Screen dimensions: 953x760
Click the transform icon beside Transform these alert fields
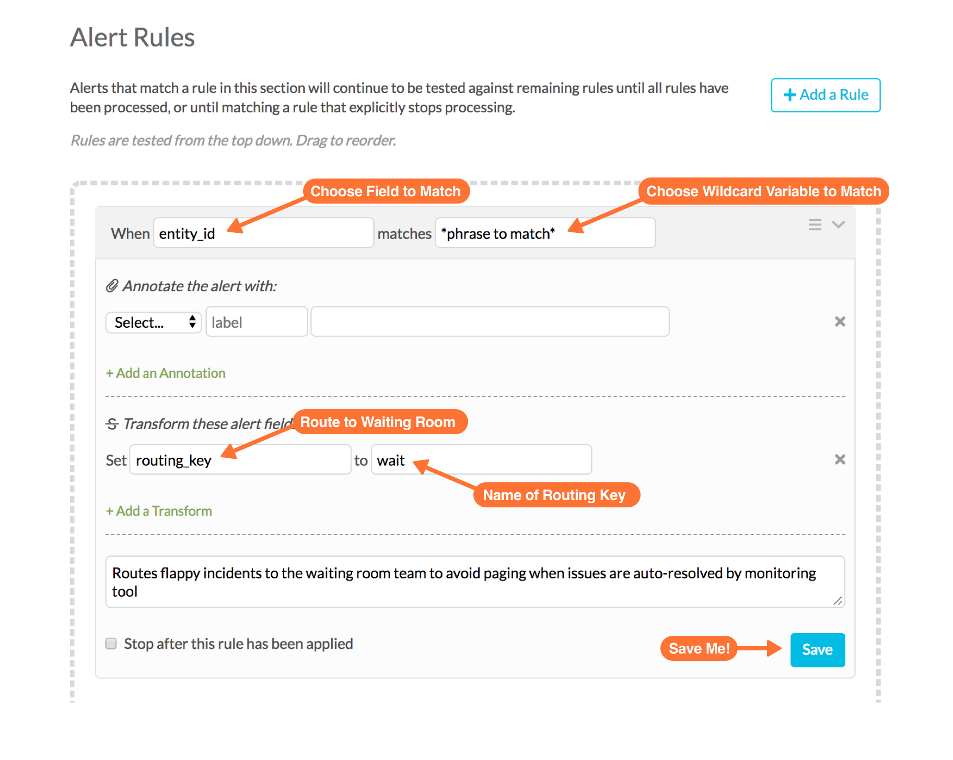[x=112, y=424]
